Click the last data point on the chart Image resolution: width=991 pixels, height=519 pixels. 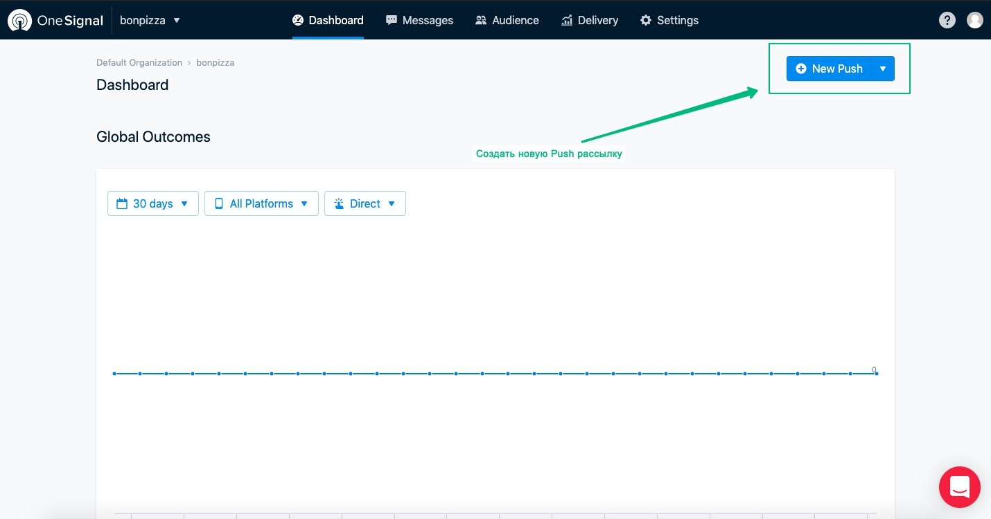(x=876, y=374)
